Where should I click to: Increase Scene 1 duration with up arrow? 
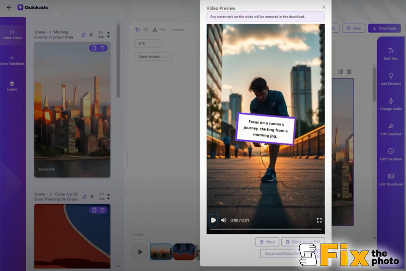coord(109,33)
